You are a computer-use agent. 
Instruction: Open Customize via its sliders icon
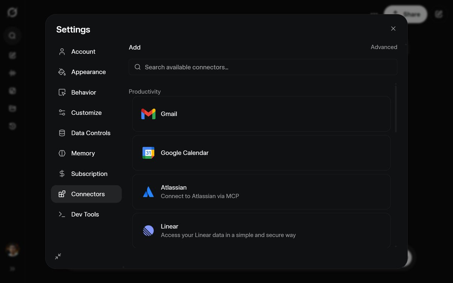coord(62,113)
